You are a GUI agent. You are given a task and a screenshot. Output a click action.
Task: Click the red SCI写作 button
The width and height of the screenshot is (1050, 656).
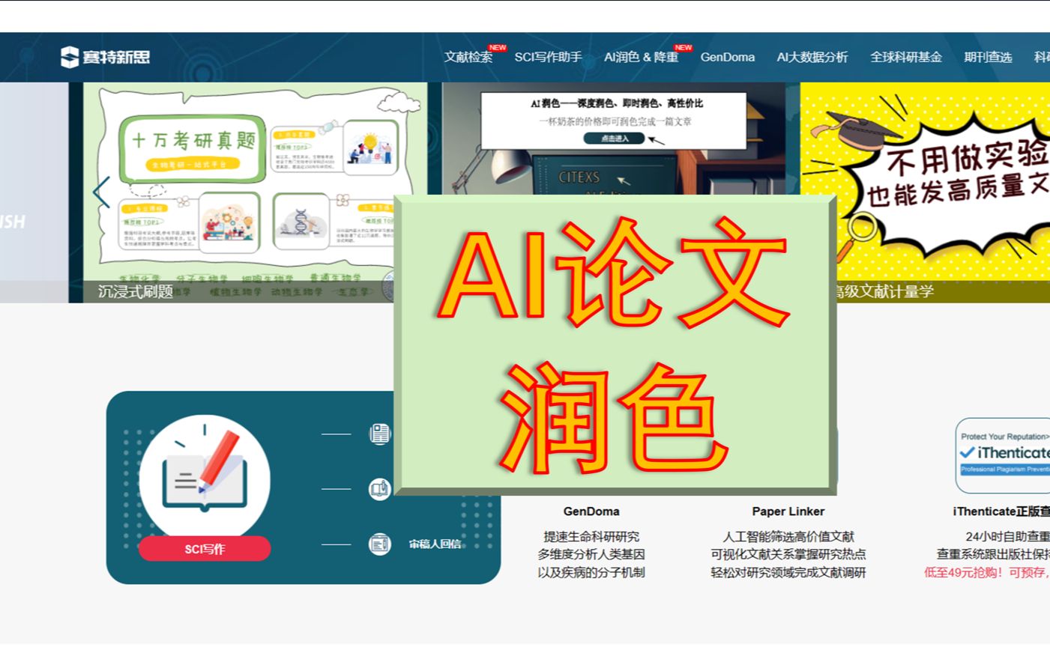coord(205,549)
